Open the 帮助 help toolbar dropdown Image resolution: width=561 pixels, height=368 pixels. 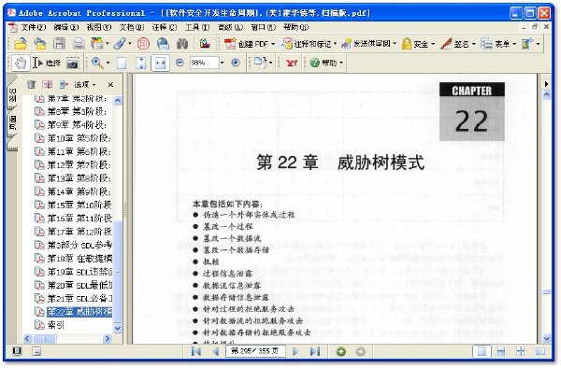pos(326,63)
